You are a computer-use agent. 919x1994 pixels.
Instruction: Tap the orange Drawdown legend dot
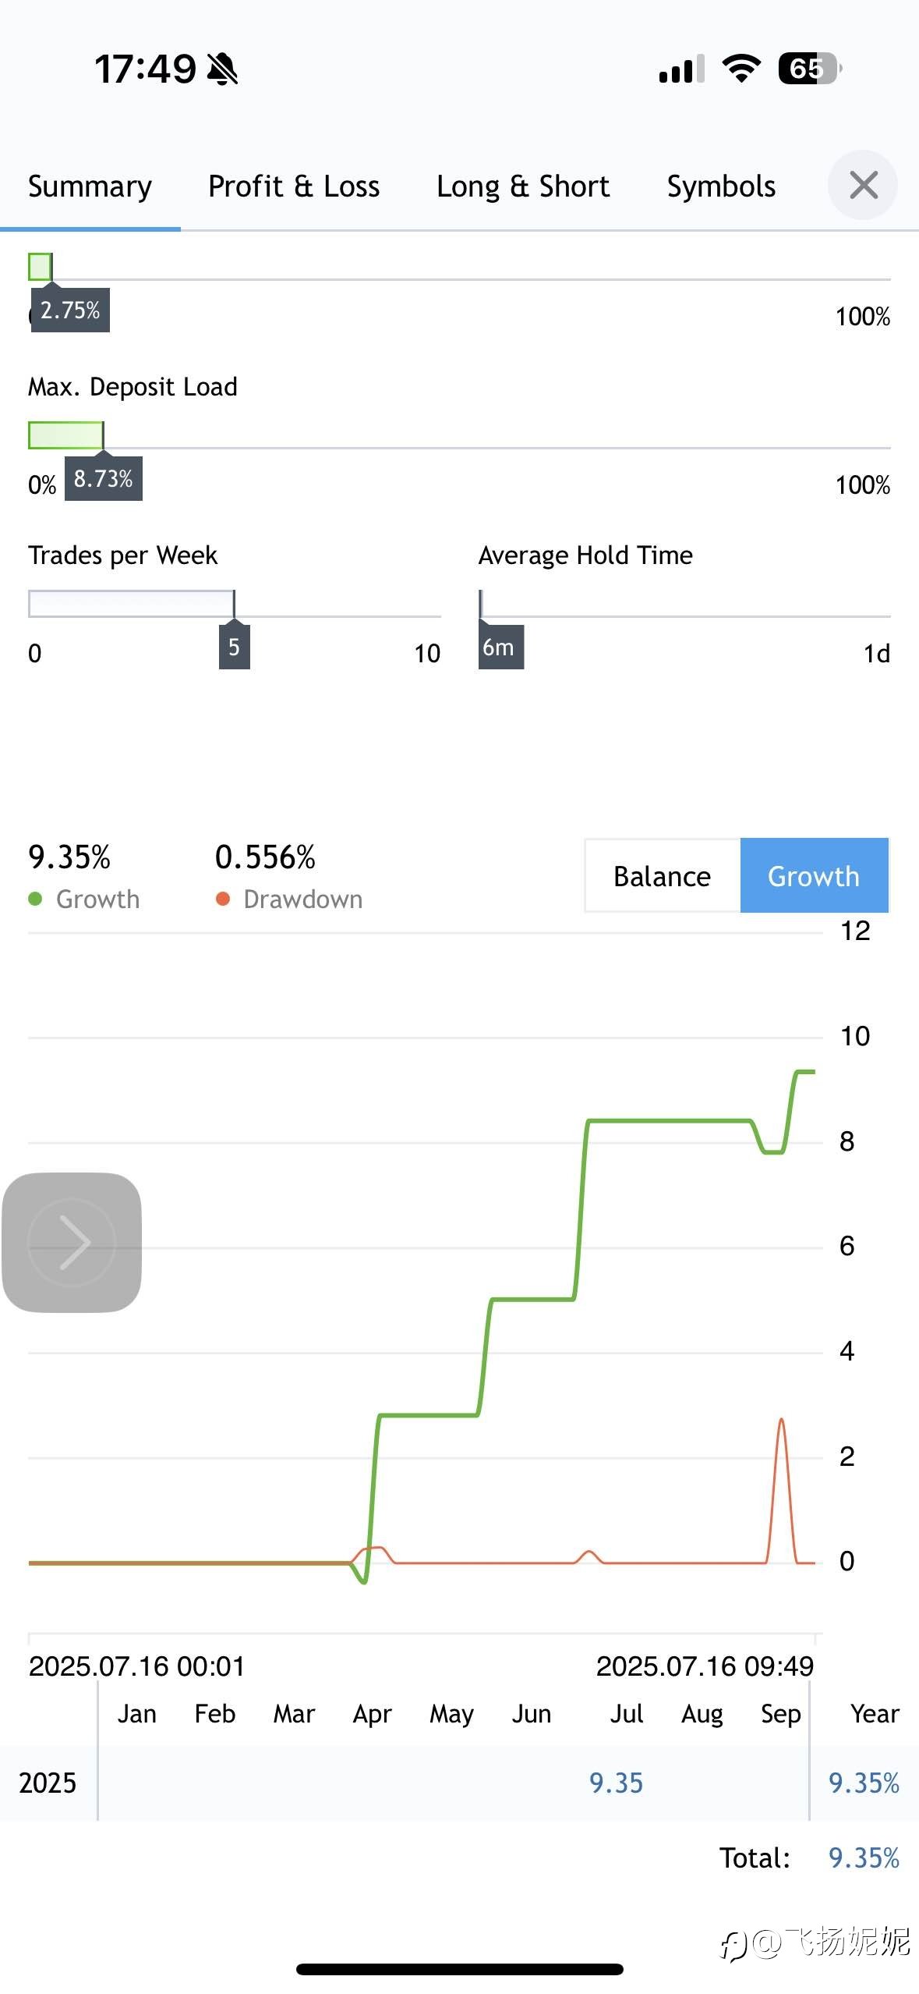pyautogui.click(x=223, y=899)
